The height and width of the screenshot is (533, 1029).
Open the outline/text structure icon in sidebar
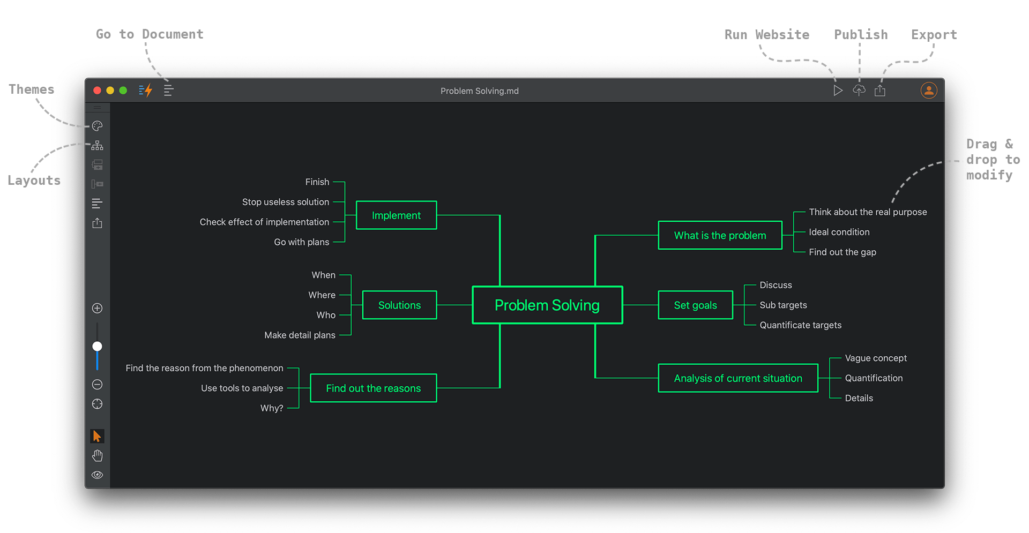[x=97, y=203]
